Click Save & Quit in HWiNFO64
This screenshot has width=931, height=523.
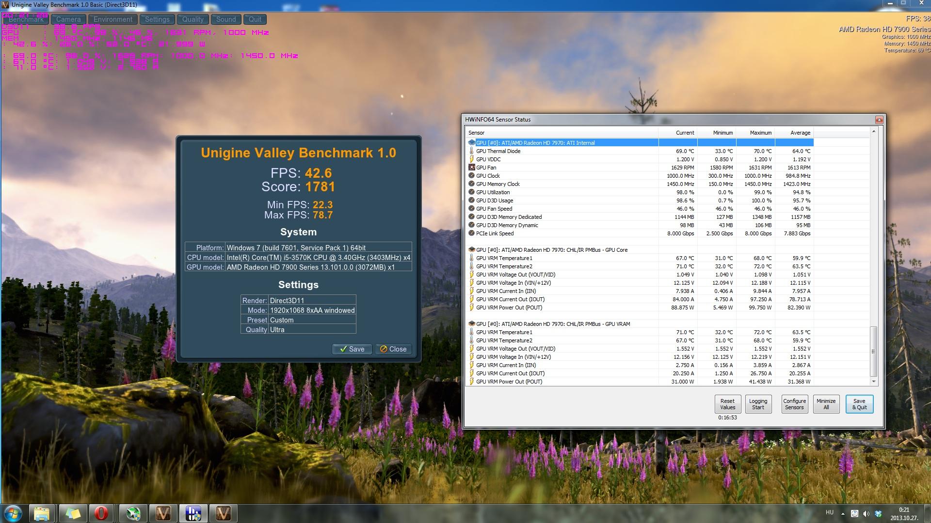tap(859, 404)
